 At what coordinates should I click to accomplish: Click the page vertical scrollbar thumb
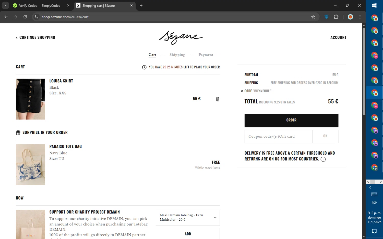coord(364,71)
